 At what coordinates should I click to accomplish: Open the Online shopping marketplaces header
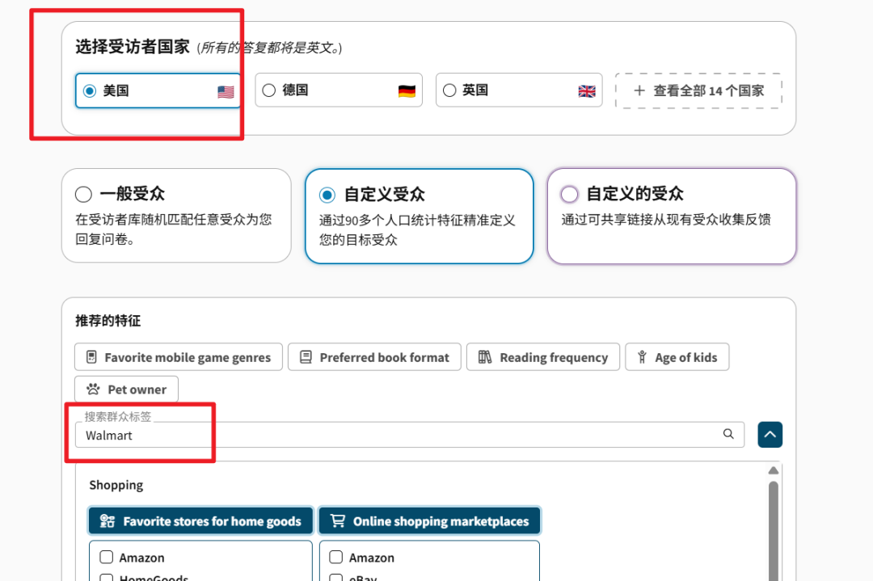click(429, 521)
